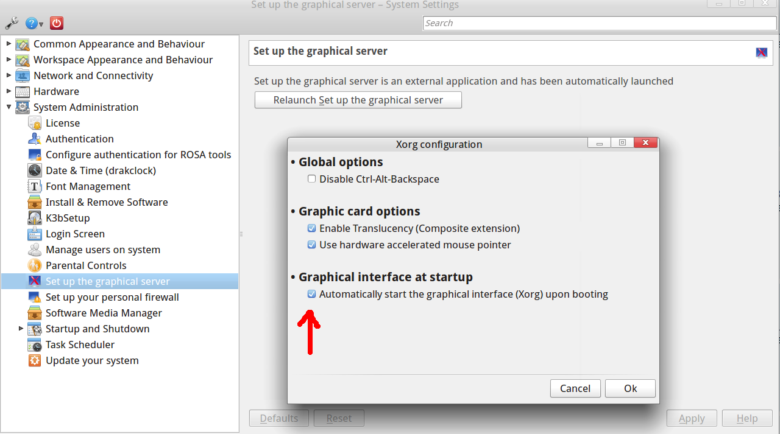
Task: Click the Font Management icon
Action: tap(35, 186)
